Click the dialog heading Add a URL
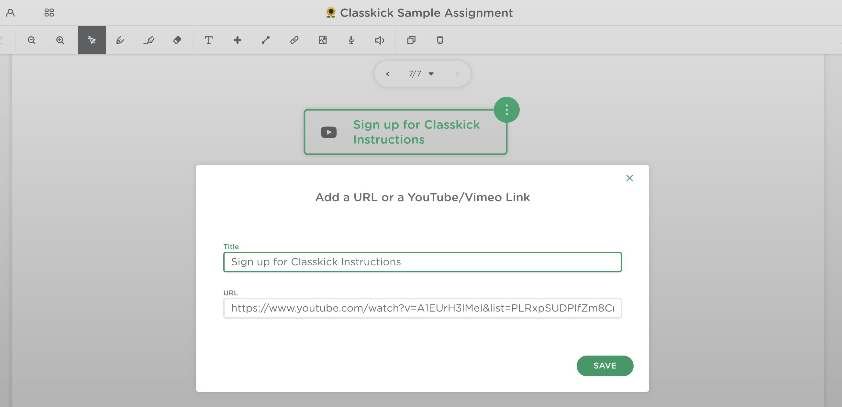Viewport: 842px width, 407px height. 422,197
